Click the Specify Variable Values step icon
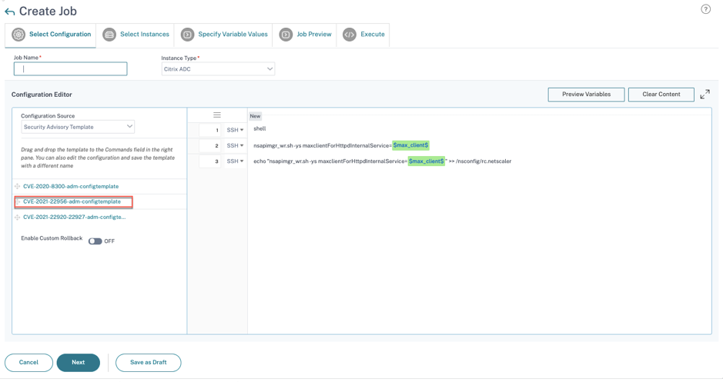 click(x=187, y=35)
